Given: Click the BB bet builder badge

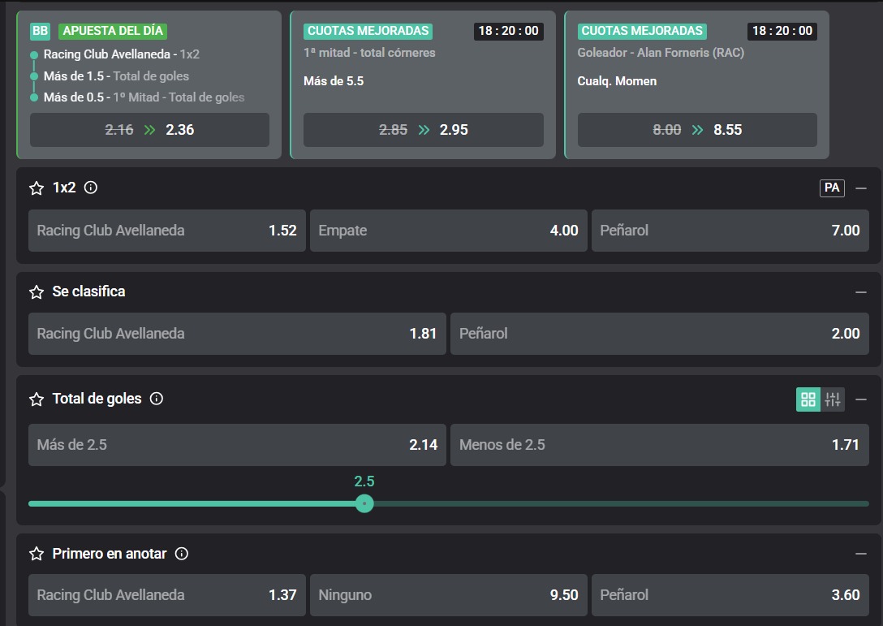Looking at the screenshot, I should 40,31.
